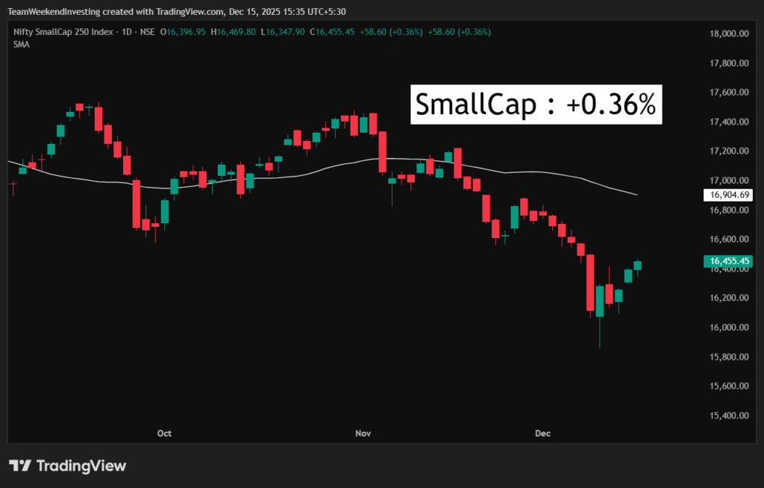Click the Dec label on time axis
This screenshot has height=488, width=764.
click(542, 433)
